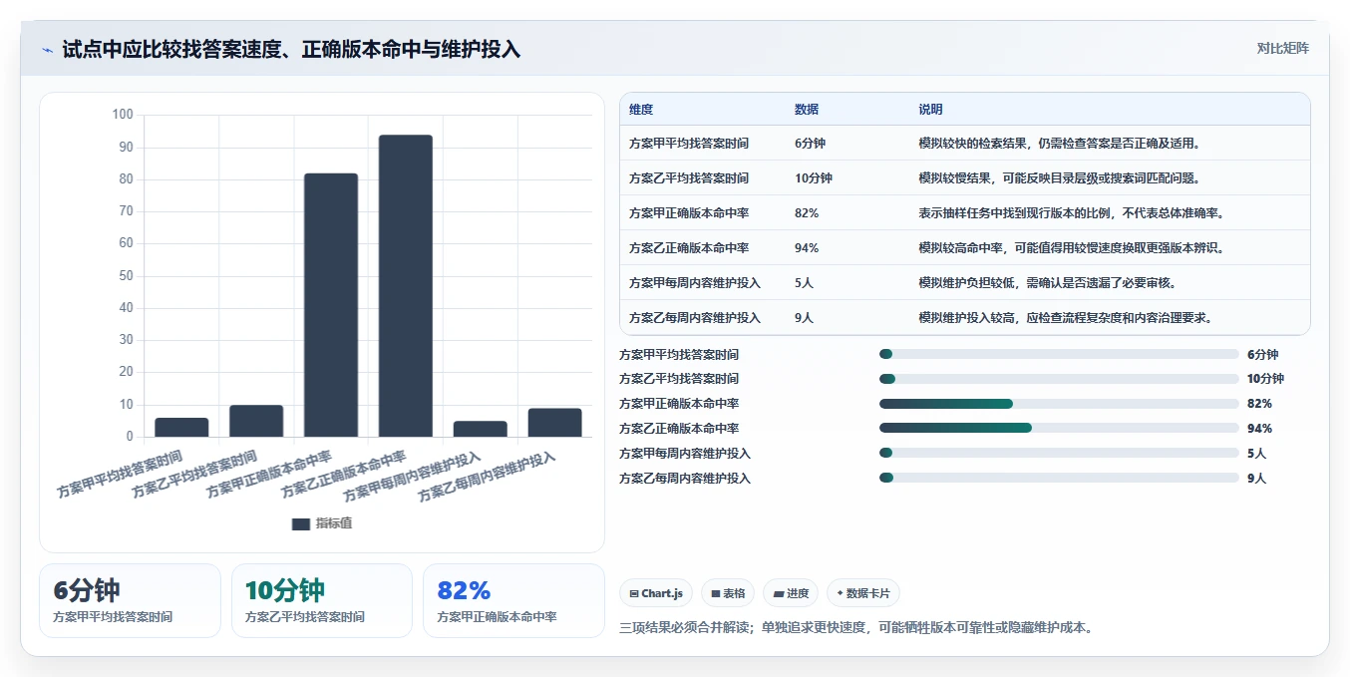Click the footer note 三项结果必须合并解读
This screenshot has width=1350, height=677.
[856, 628]
